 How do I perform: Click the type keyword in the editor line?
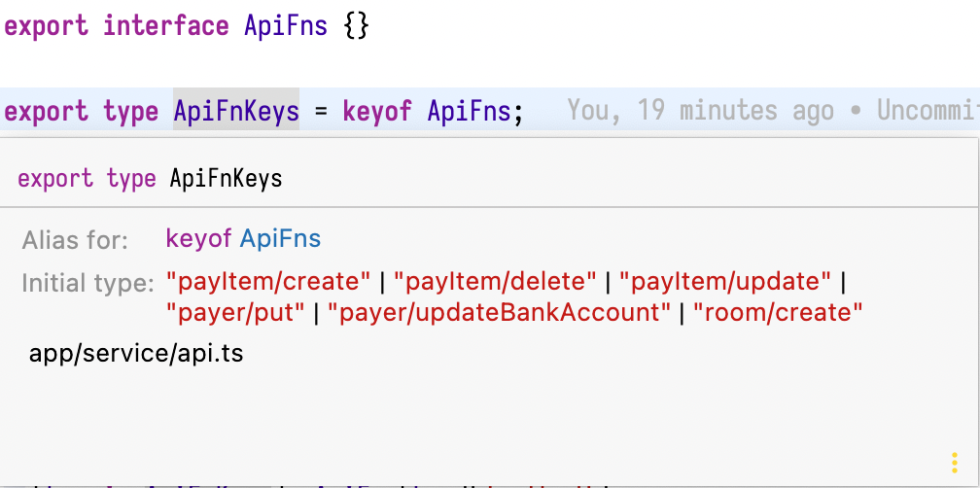point(130,112)
